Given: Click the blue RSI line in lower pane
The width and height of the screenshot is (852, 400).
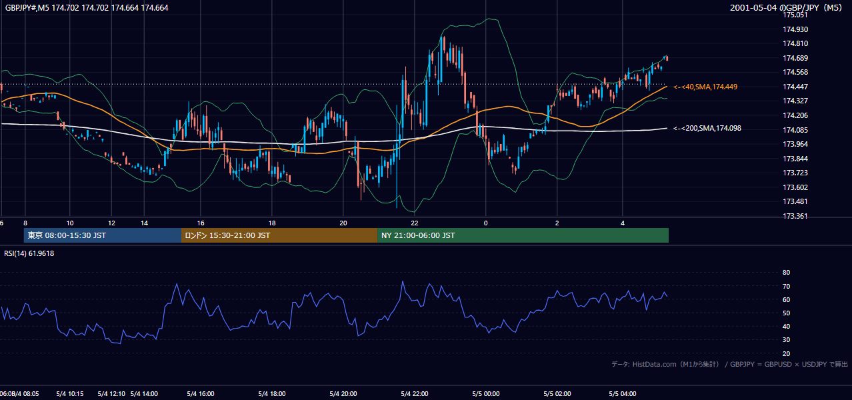Looking at the screenshot, I should [333, 301].
